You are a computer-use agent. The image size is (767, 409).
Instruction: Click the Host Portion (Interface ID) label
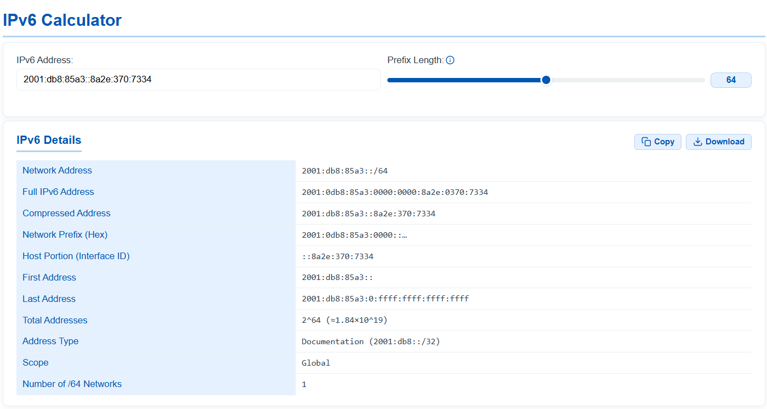click(x=76, y=256)
